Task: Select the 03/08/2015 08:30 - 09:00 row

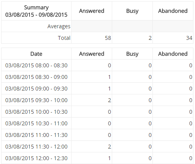Action: point(97,77)
